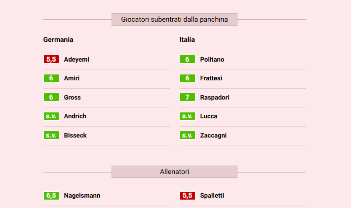The width and height of the screenshot is (351, 208).
Task: Click Bisseck's s.v. rating badge
Action: click(x=51, y=135)
